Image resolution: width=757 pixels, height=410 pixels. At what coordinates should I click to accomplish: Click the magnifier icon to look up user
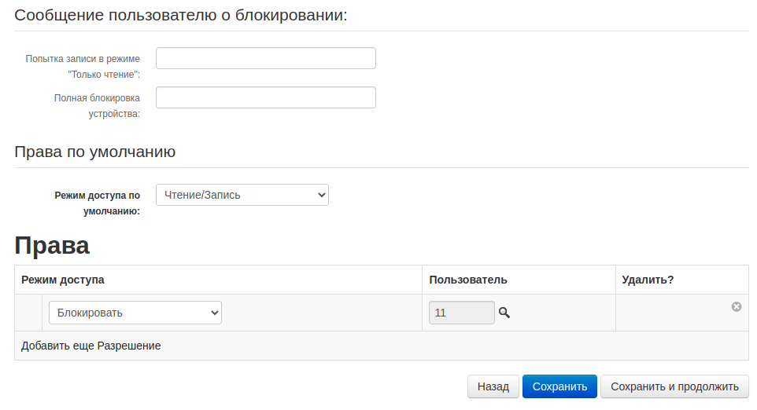click(x=504, y=313)
